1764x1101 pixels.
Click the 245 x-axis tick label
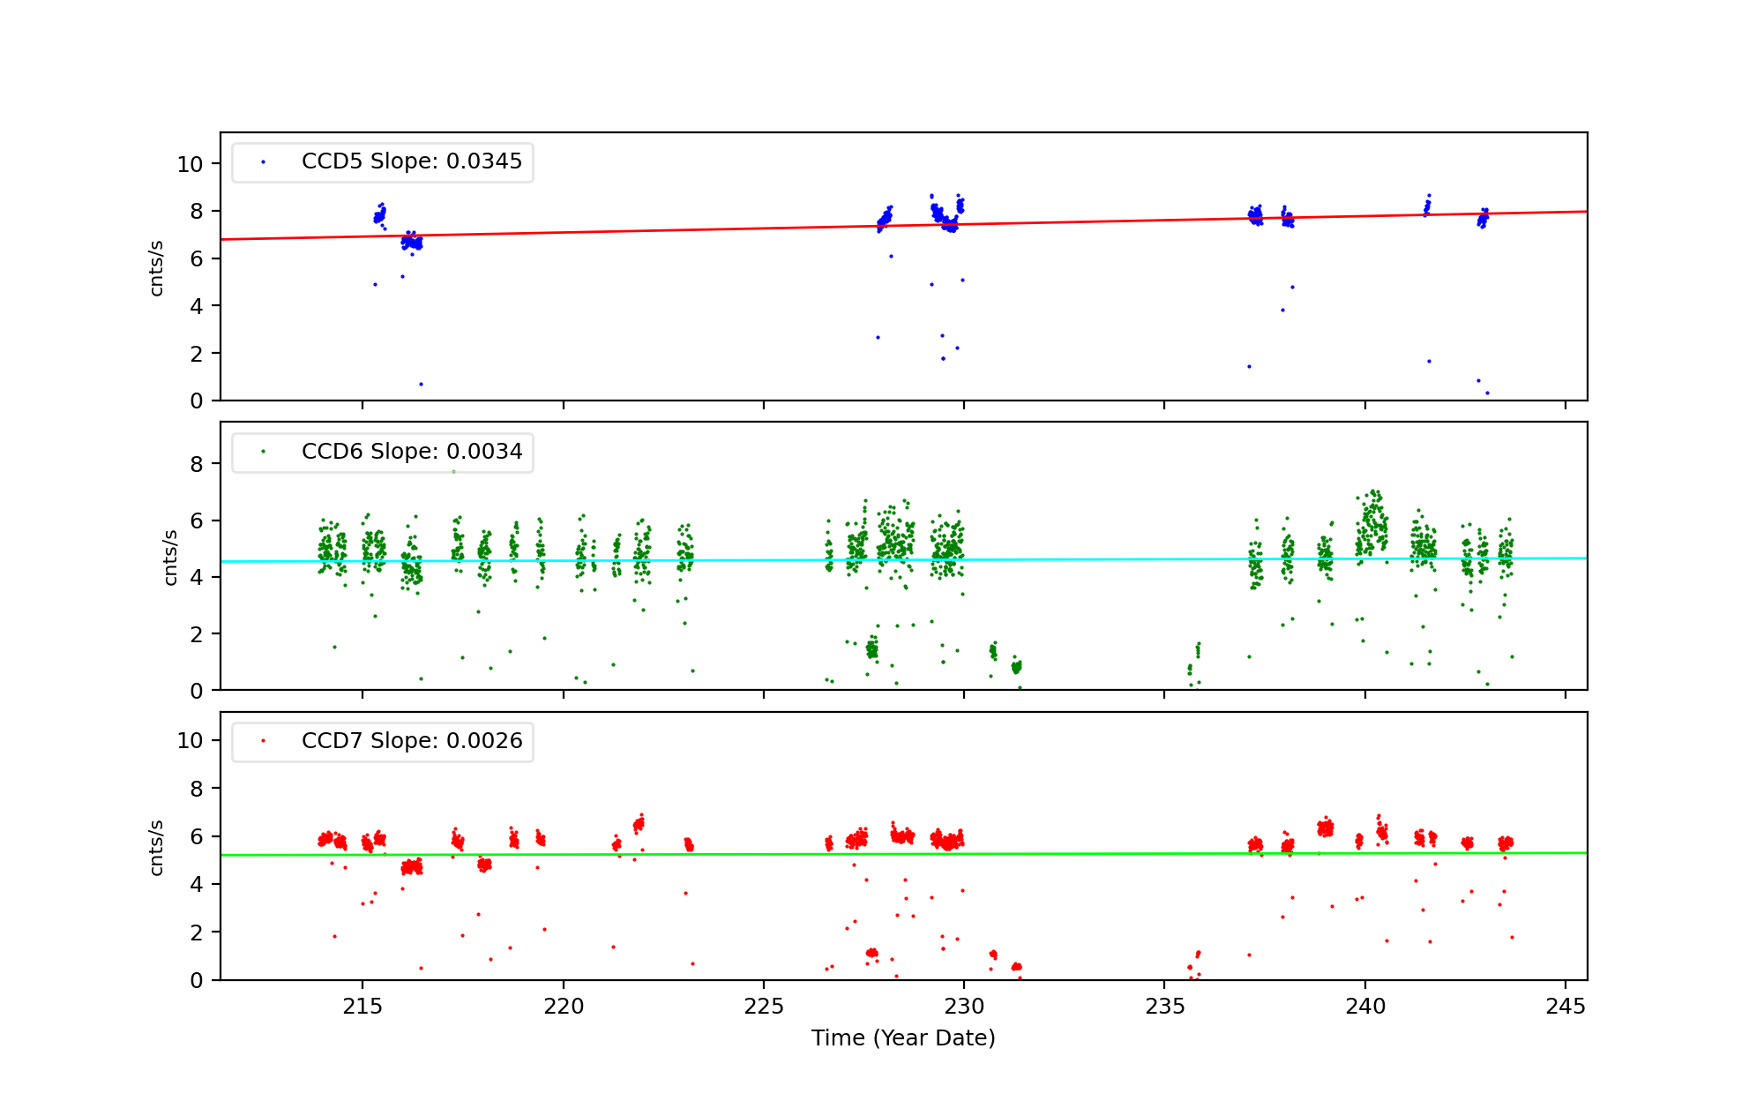tap(1566, 1007)
